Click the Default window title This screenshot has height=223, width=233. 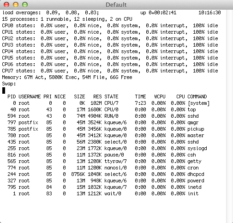(x=116, y=5)
